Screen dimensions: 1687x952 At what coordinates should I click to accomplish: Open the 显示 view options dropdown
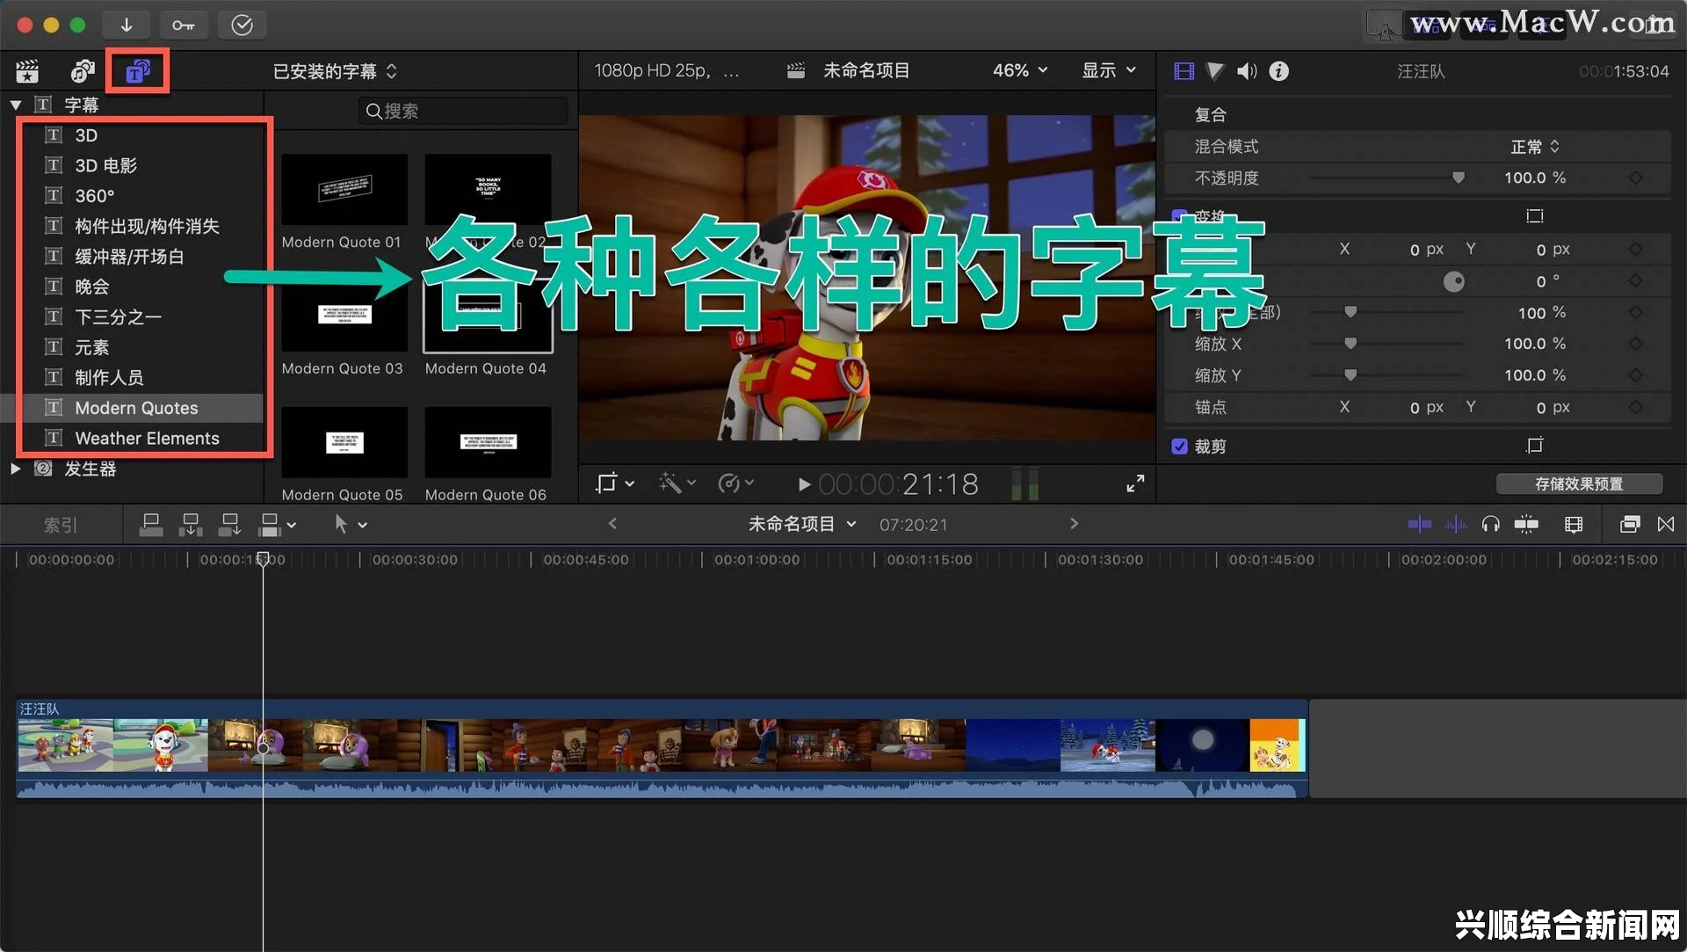1109,70
